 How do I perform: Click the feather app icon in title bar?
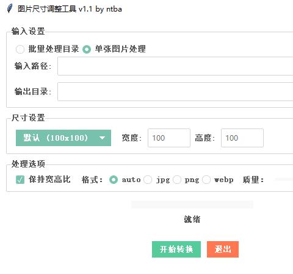click(x=9, y=9)
